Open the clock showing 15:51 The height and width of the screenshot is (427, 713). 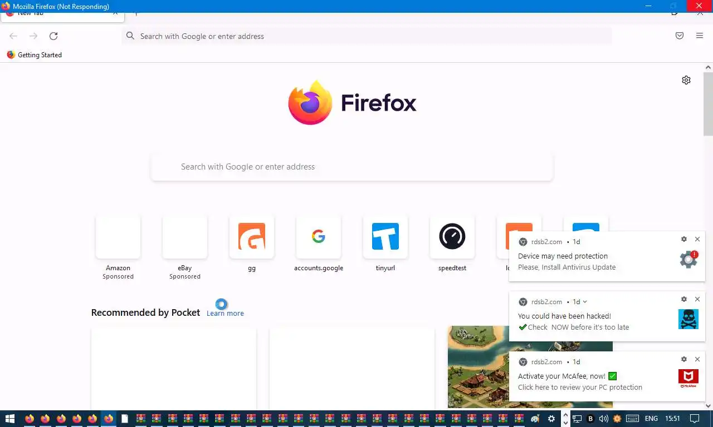672,419
